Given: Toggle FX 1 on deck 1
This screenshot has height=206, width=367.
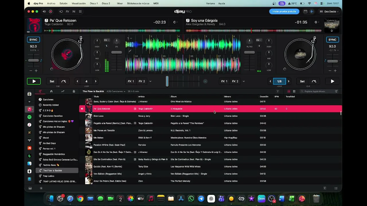Looking at the screenshot, I should tap(131, 81).
